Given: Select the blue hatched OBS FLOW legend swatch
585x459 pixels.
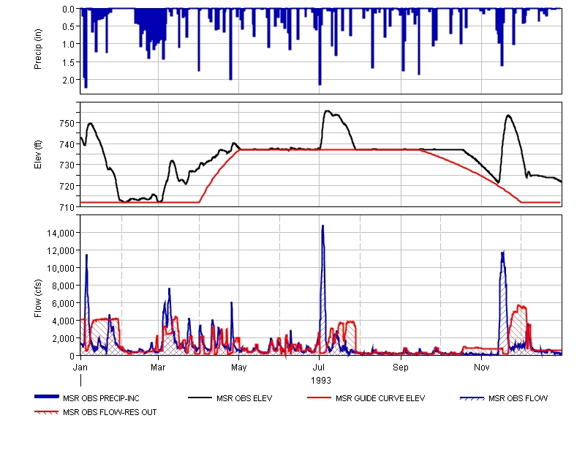Looking at the screenshot, I should click(472, 398).
